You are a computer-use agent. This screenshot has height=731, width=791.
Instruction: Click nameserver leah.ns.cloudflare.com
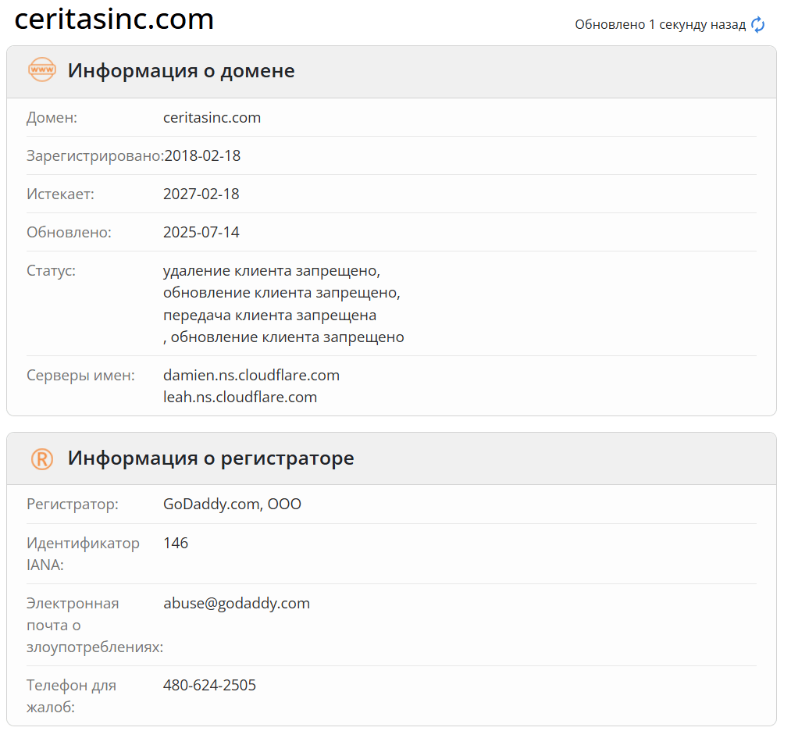point(241,397)
